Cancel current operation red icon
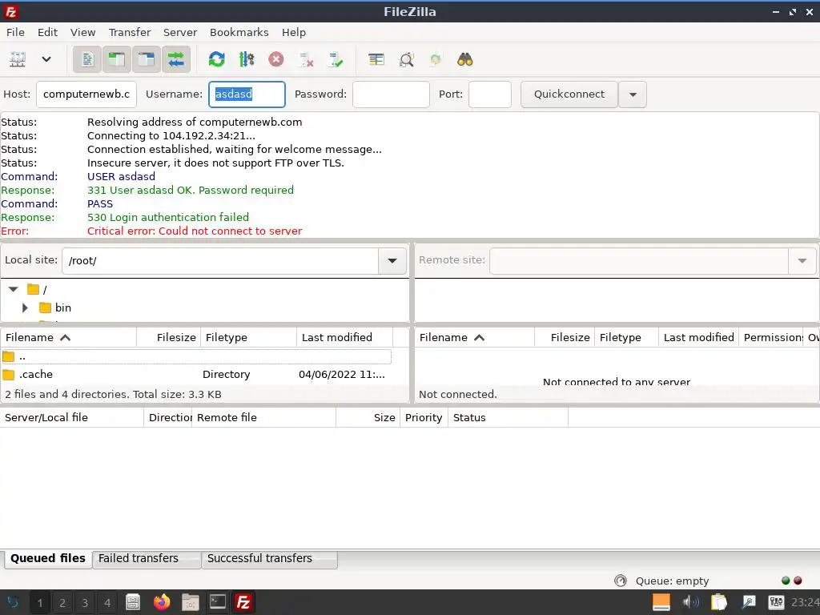Image resolution: width=820 pixels, height=615 pixels. pyautogui.click(x=276, y=59)
